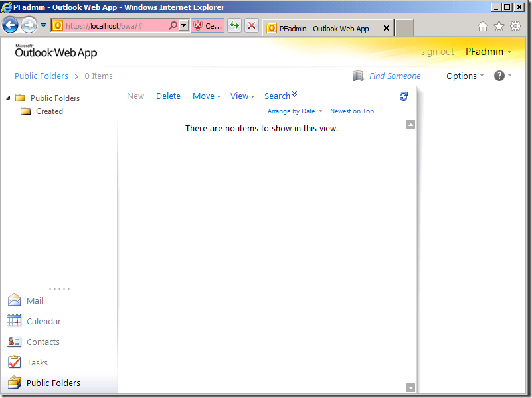The image size is (532, 398).
Task: Click the browser Stop red X icon
Action: [x=252, y=25]
